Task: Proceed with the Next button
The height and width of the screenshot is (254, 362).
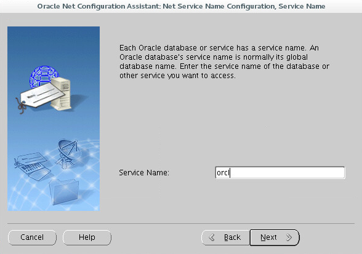Action: (275, 237)
